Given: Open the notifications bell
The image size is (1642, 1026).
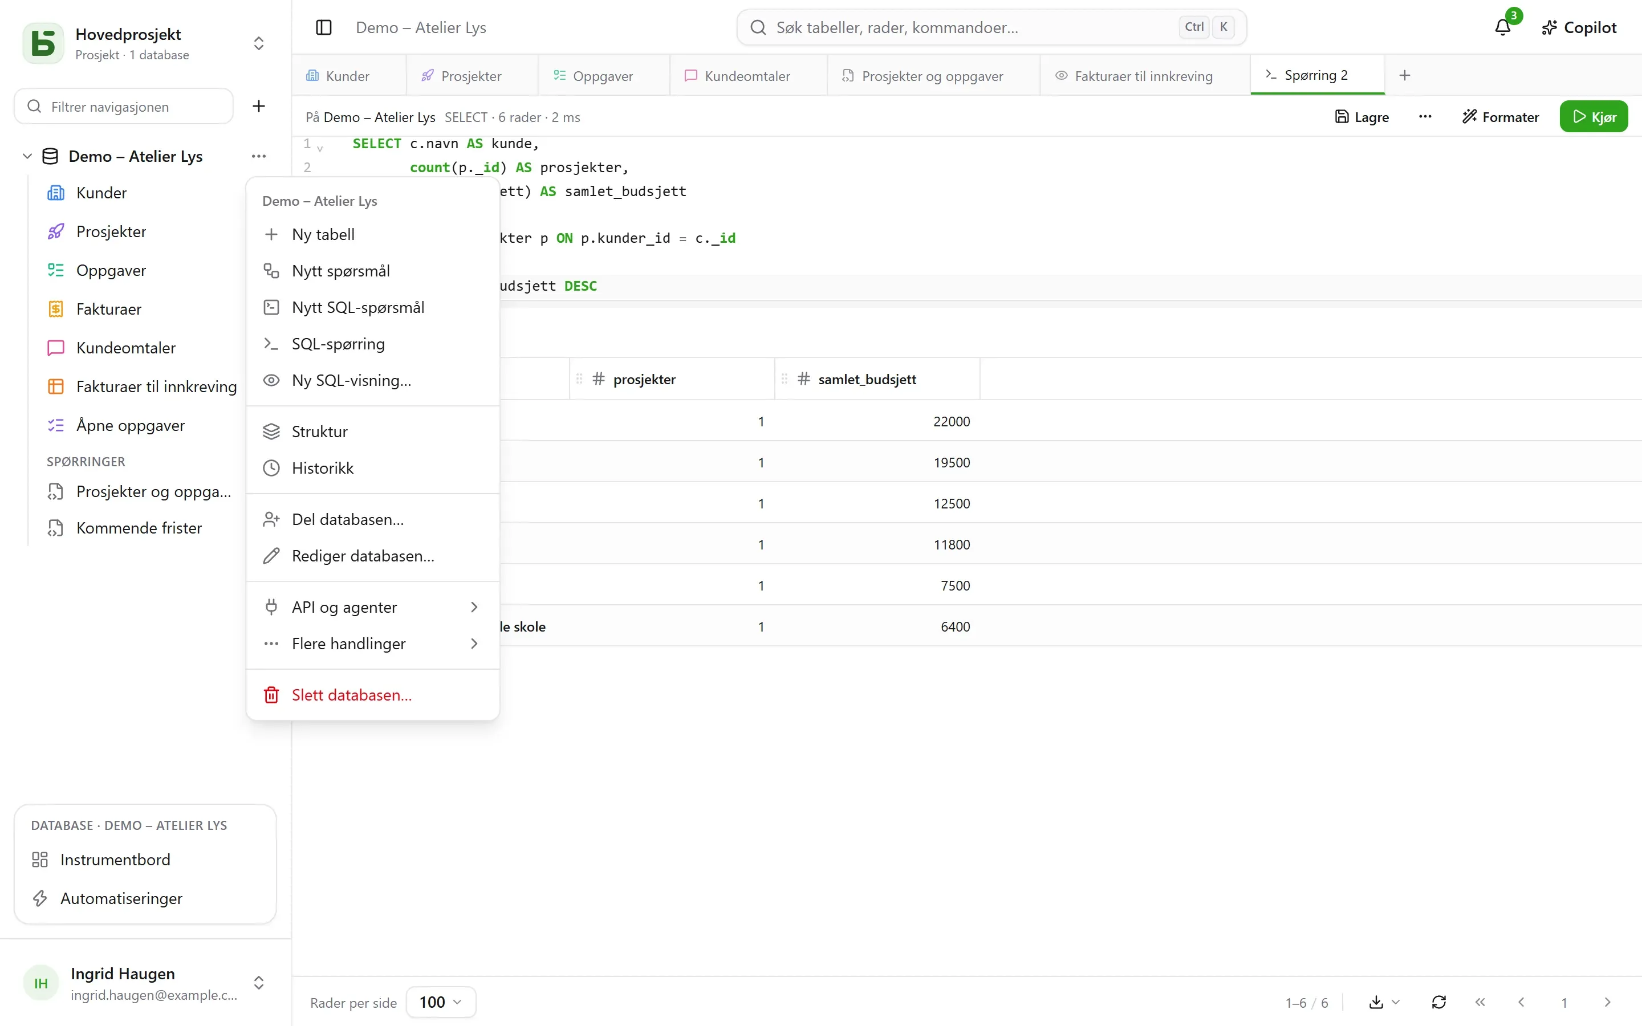Looking at the screenshot, I should pyautogui.click(x=1502, y=27).
